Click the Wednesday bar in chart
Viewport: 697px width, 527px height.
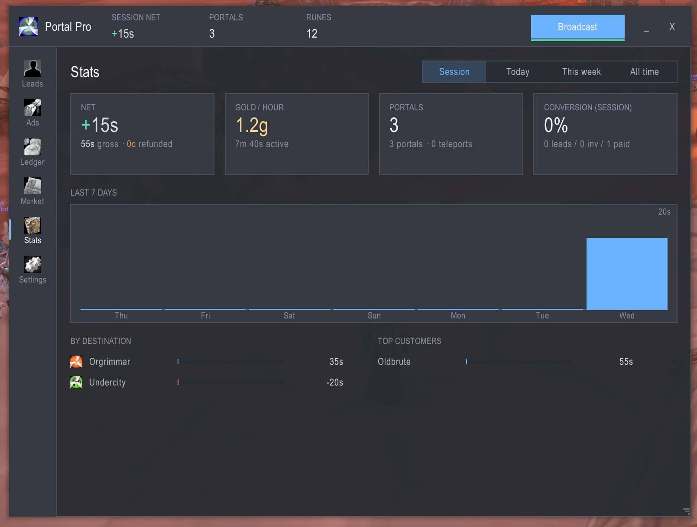627,274
